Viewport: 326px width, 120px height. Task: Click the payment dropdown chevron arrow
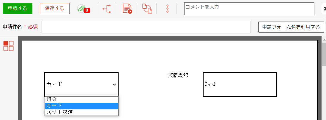tap(114, 84)
